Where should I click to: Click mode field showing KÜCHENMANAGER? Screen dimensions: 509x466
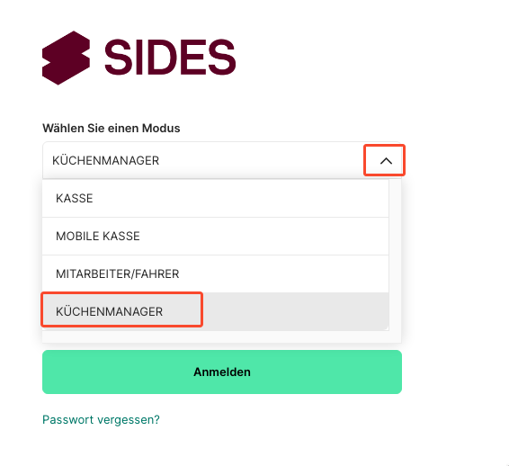click(x=222, y=160)
